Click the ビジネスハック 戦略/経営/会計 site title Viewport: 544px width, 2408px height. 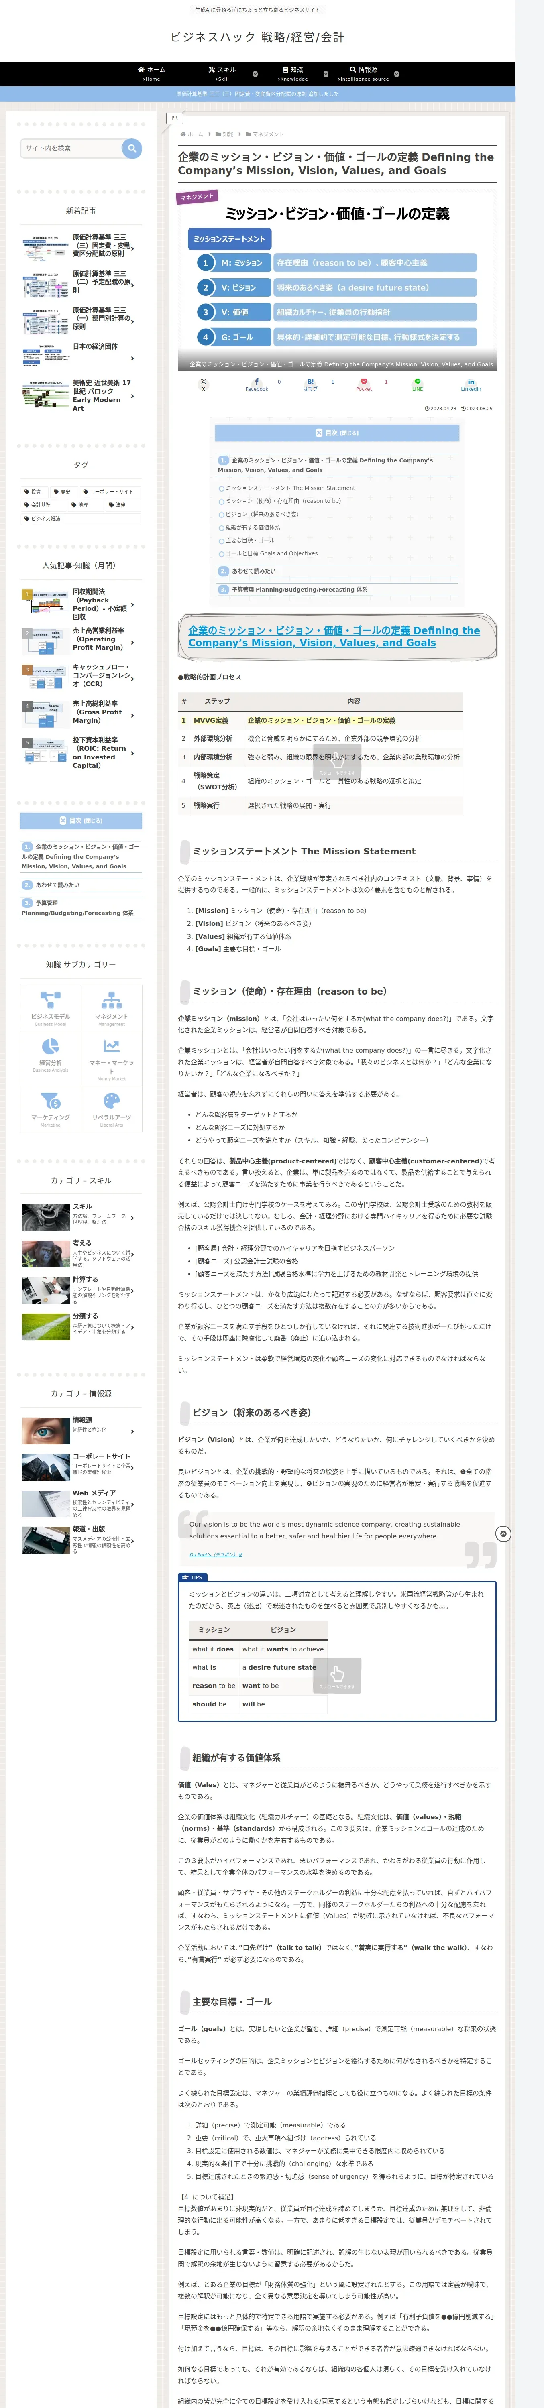(257, 37)
